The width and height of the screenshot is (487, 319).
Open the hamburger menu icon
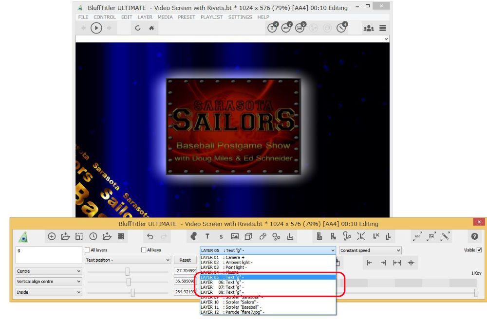click(383, 28)
